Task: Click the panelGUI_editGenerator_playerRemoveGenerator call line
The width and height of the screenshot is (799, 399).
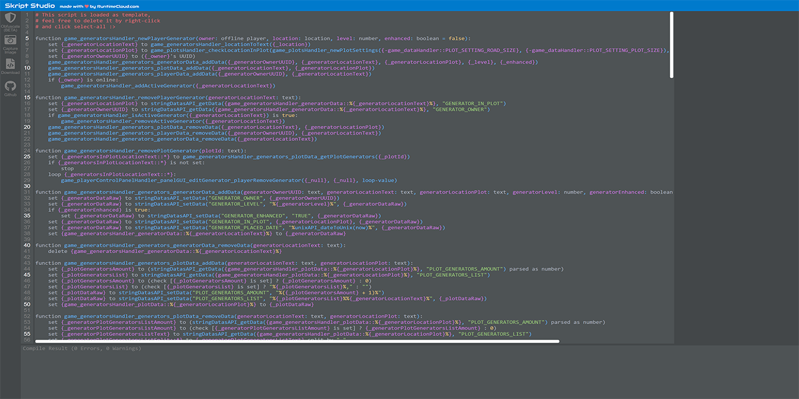Action: point(228,180)
